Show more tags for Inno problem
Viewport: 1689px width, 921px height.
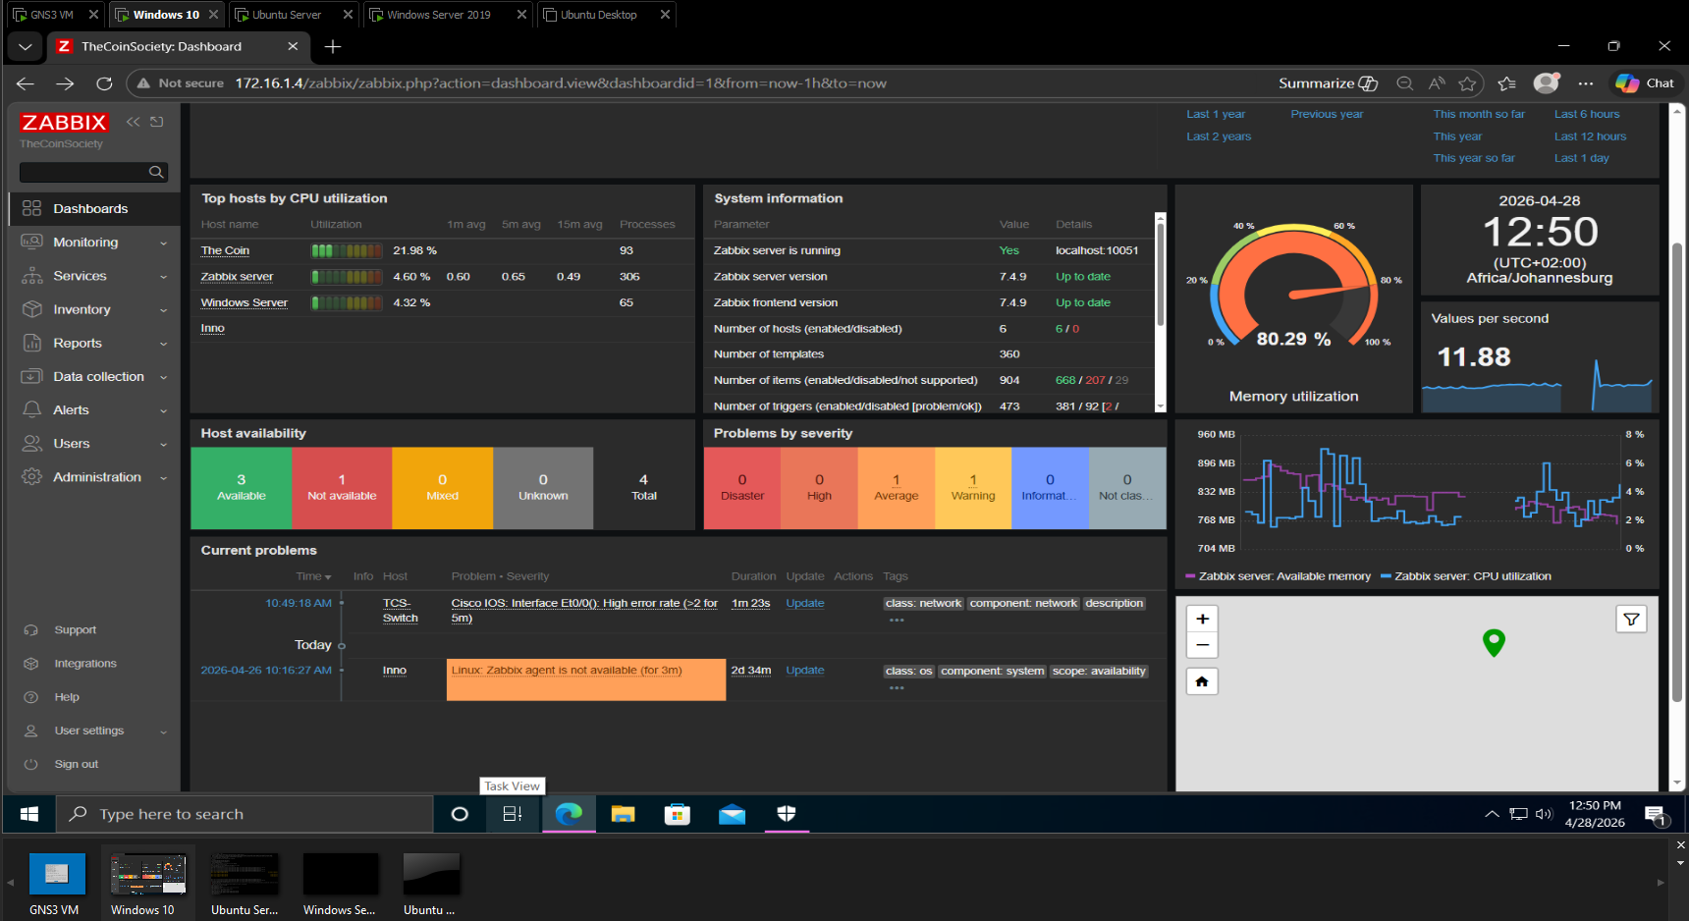pyautogui.click(x=896, y=687)
